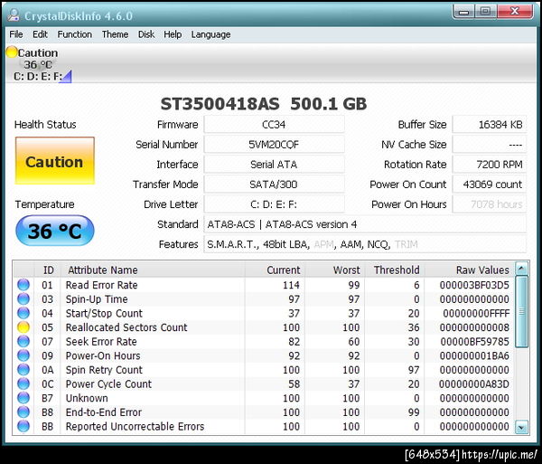
Task: Click the blue status dot for Power Cycle Count
Action: [23, 384]
